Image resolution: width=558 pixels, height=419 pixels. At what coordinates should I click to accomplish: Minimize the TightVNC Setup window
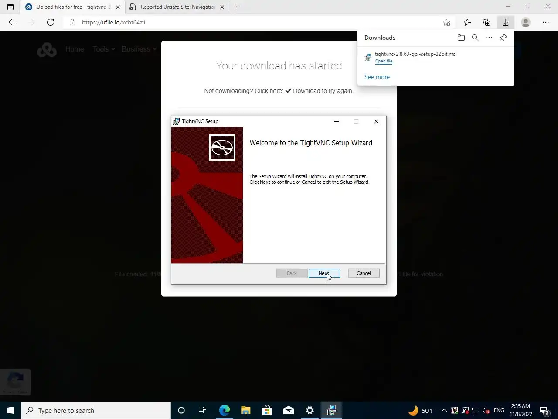tap(337, 121)
